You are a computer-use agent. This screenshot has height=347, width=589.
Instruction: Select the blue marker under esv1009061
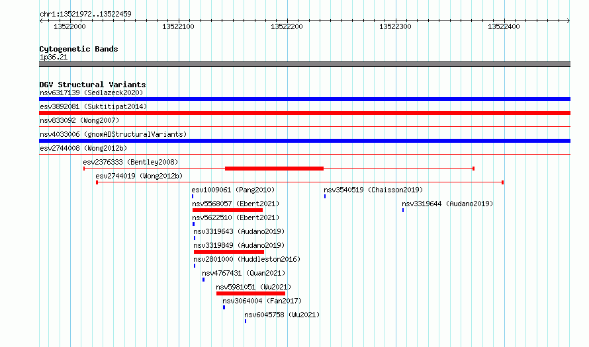(x=193, y=196)
